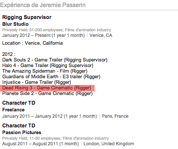Click the first Character TD job title
This screenshot has height=149, width=178.
pyautogui.click(x=19, y=103)
